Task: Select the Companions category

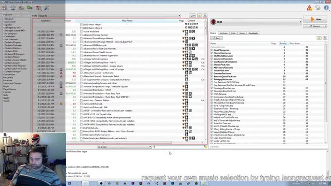Action: coord(9,74)
